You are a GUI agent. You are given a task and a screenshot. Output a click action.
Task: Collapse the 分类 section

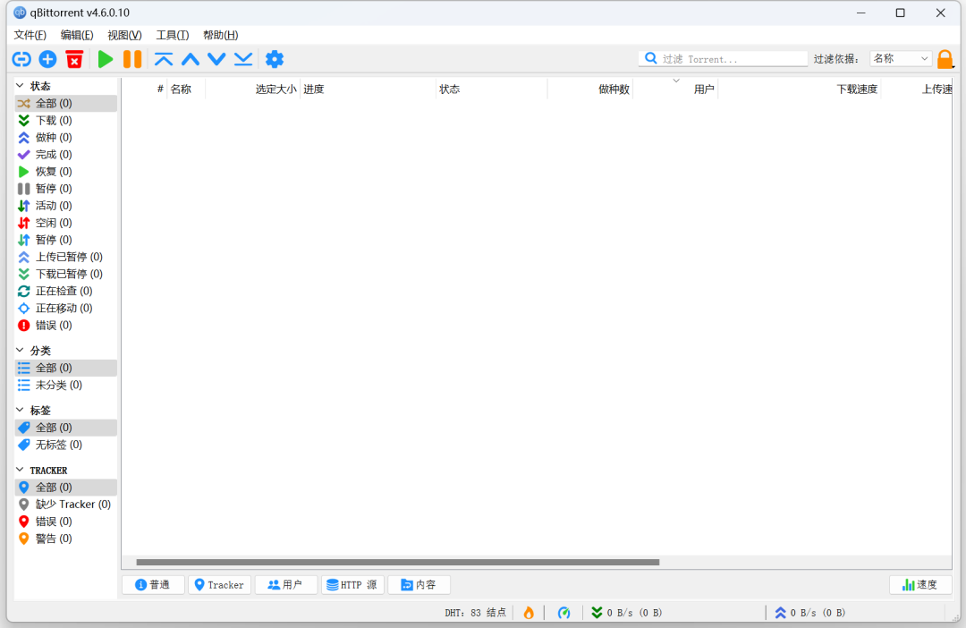point(20,350)
